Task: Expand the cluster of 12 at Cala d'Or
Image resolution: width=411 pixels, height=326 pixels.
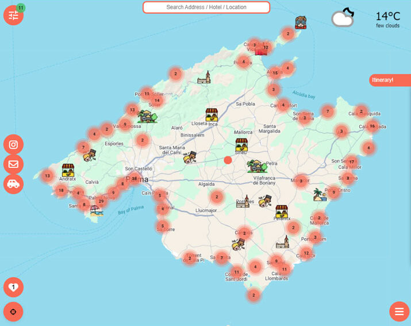Action: click(306, 253)
